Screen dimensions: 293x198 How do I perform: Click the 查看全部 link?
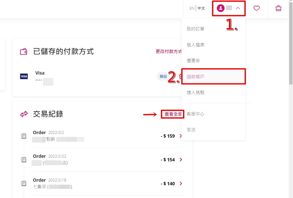(x=173, y=114)
